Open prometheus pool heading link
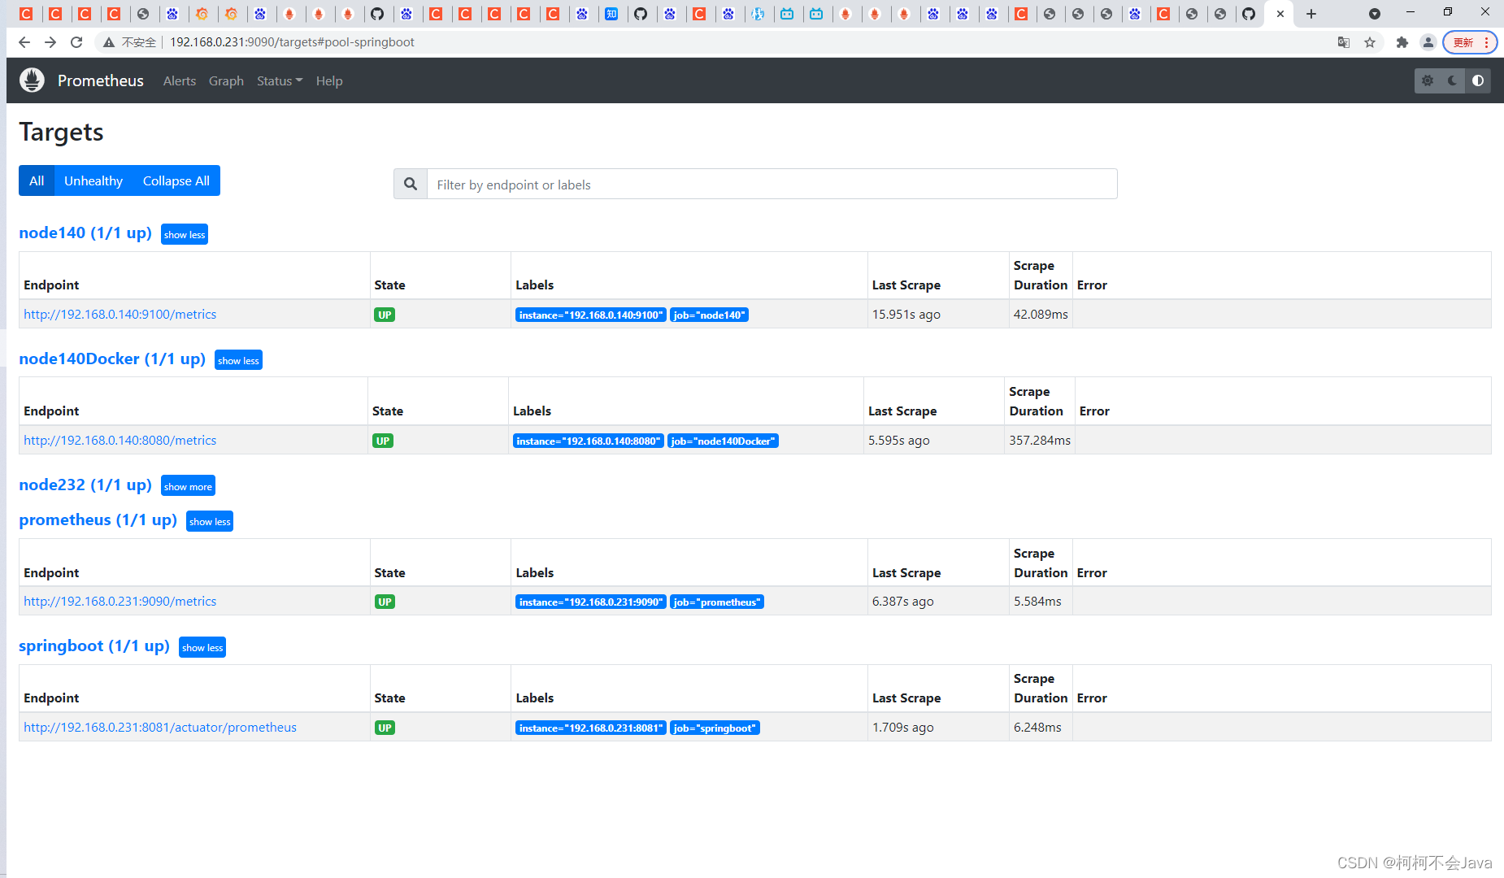 tap(98, 519)
